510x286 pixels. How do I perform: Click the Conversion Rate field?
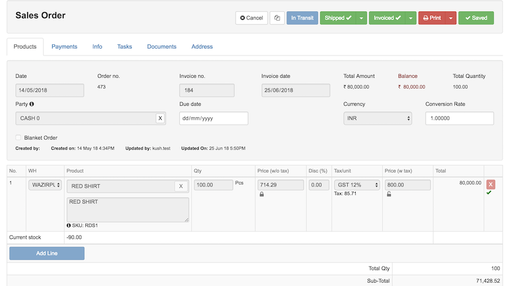point(460,118)
